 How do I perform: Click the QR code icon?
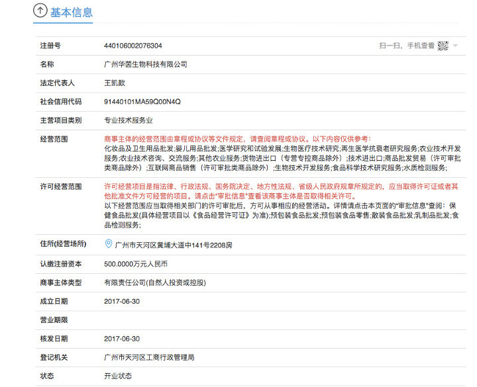point(443,46)
